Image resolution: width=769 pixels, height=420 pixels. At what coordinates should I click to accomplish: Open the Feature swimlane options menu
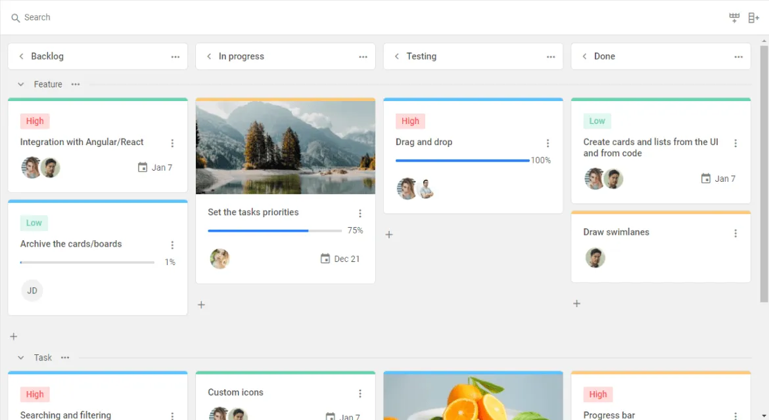click(x=75, y=84)
